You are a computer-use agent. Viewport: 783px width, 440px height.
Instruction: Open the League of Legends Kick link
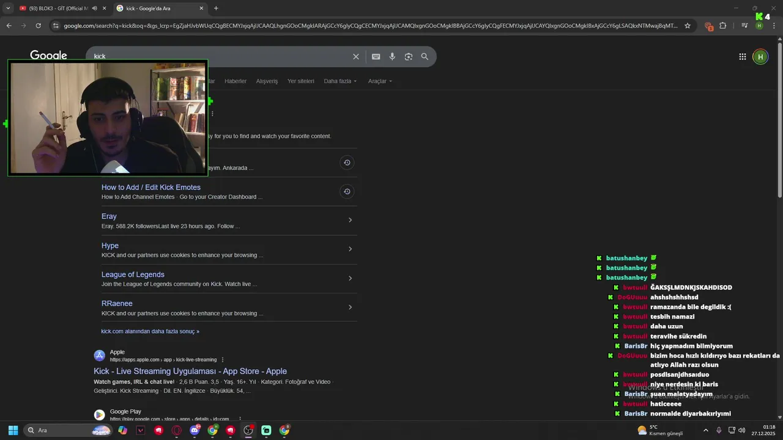click(133, 275)
